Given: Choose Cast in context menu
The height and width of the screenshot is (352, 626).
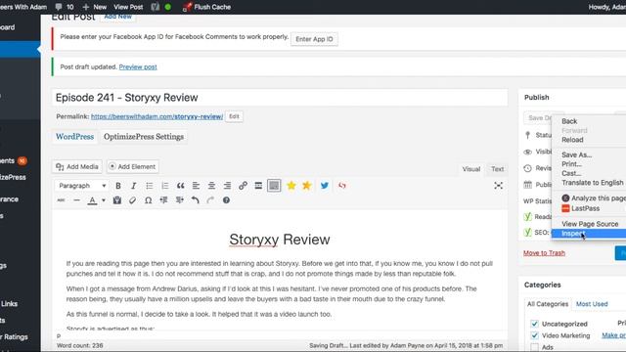Looking at the screenshot, I should click(571, 173).
